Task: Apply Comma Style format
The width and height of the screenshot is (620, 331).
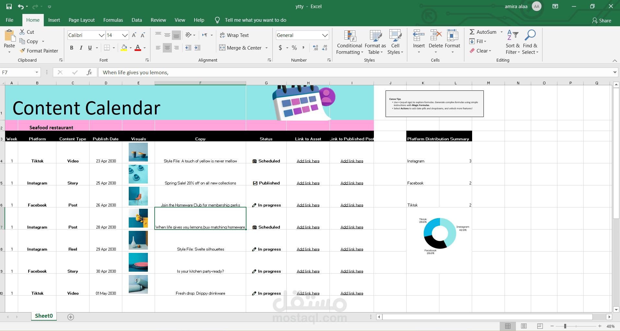Action: click(x=303, y=48)
